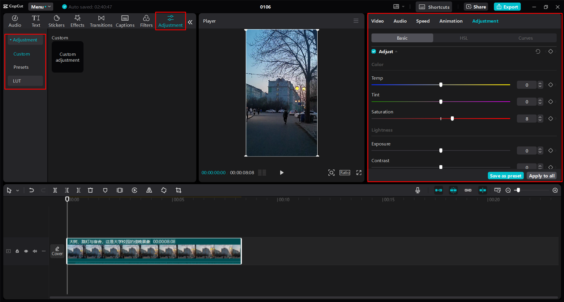Open the Filters panel
The width and height of the screenshot is (564, 302).
[146, 21]
